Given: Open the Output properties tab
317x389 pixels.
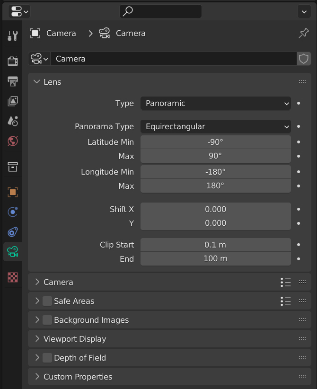Looking at the screenshot, I should tap(13, 81).
